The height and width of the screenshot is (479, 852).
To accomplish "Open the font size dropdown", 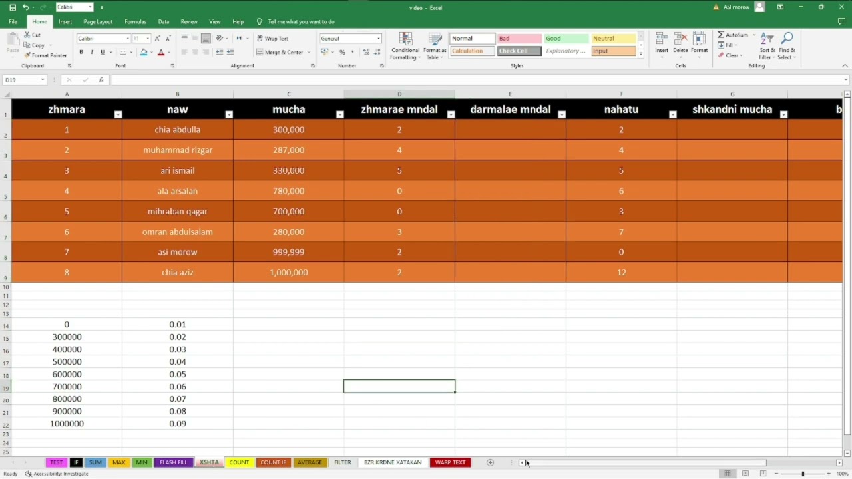I will coord(148,39).
